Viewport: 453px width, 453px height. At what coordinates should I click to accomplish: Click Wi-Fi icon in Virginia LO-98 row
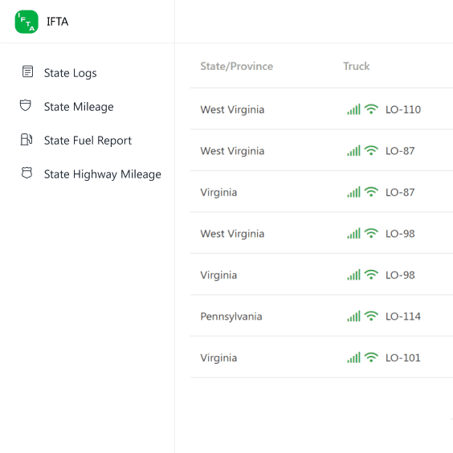tap(371, 275)
